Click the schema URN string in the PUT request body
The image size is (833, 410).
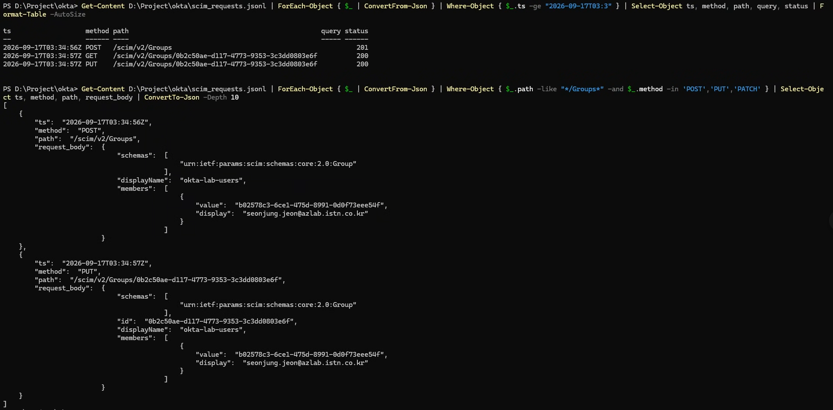(x=268, y=305)
